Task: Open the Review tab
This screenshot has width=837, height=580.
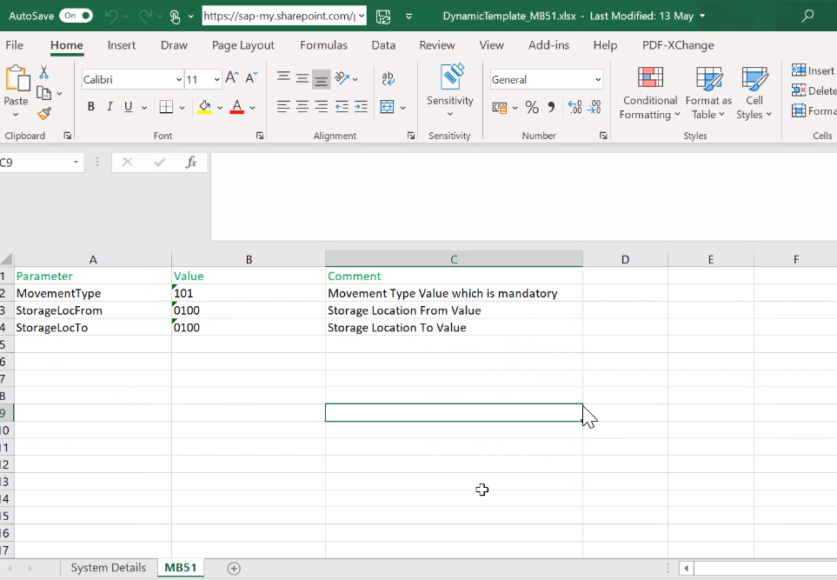Action: (436, 45)
